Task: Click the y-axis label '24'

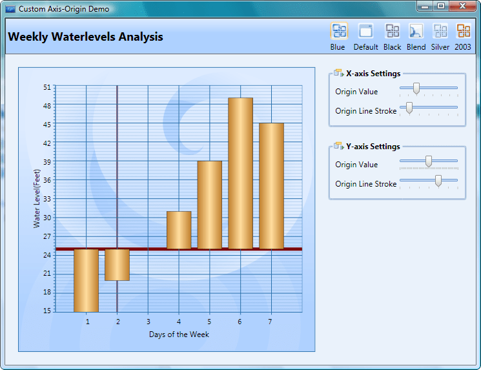Action: [x=47, y=255]
